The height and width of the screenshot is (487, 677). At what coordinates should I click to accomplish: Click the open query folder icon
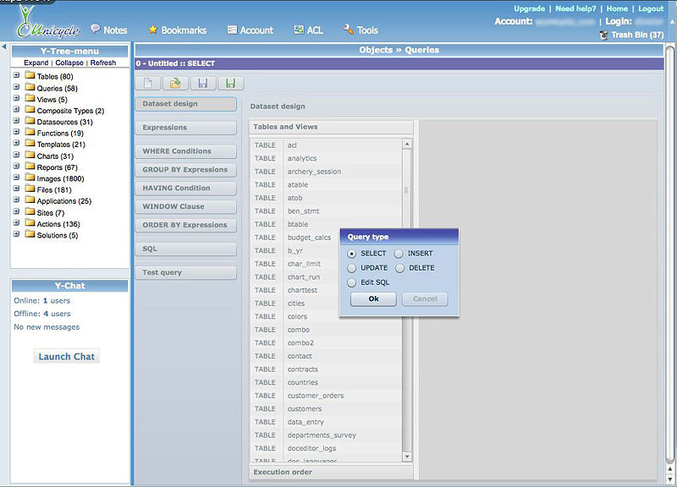(x=175, y=83)
